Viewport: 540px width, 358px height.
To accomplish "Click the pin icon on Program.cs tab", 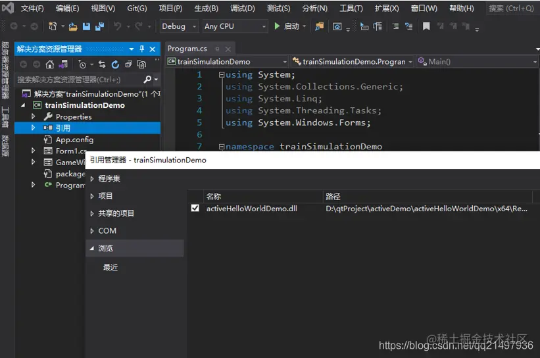I will click(217, 49).
